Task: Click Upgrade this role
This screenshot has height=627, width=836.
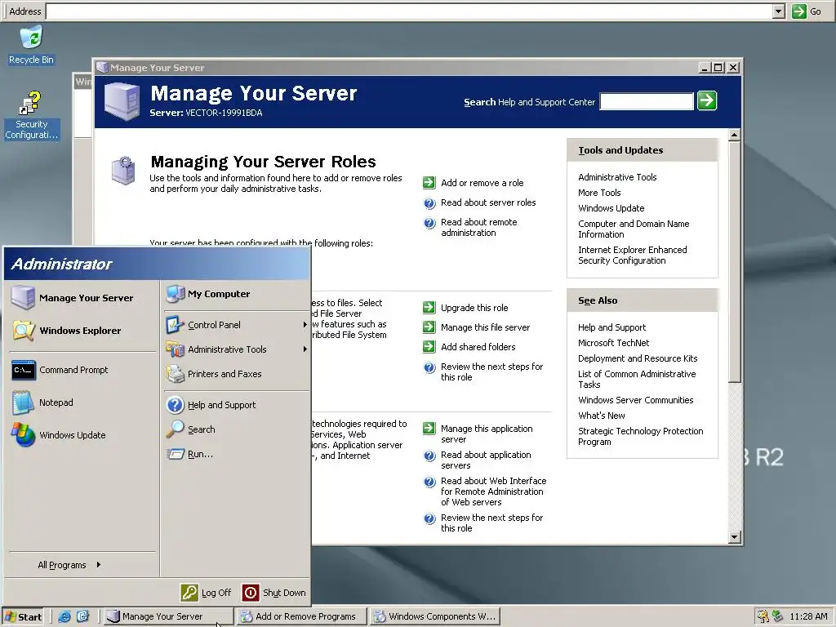Action: pos(474,308)
